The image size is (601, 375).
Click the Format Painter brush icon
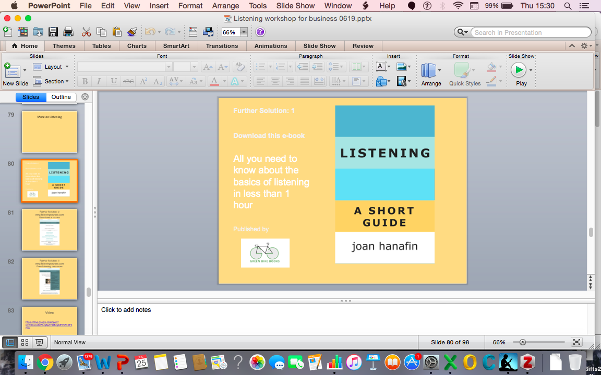click(132, 32)
